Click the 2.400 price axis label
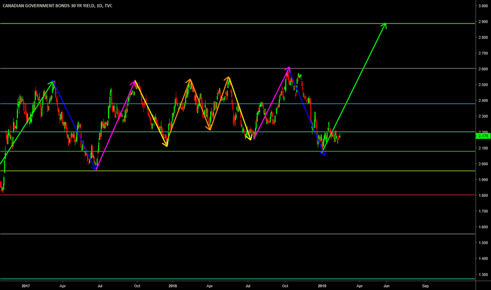This screenshot has height=290, width=491. tap(483, 101)
